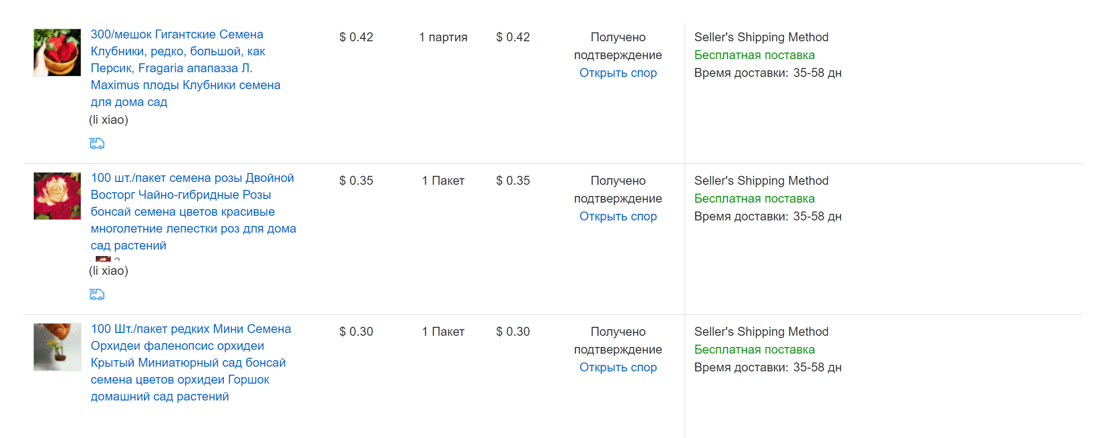Click Бесплатная поставка for orchid seeds
Screen dimensions: 1105x438
754,349
